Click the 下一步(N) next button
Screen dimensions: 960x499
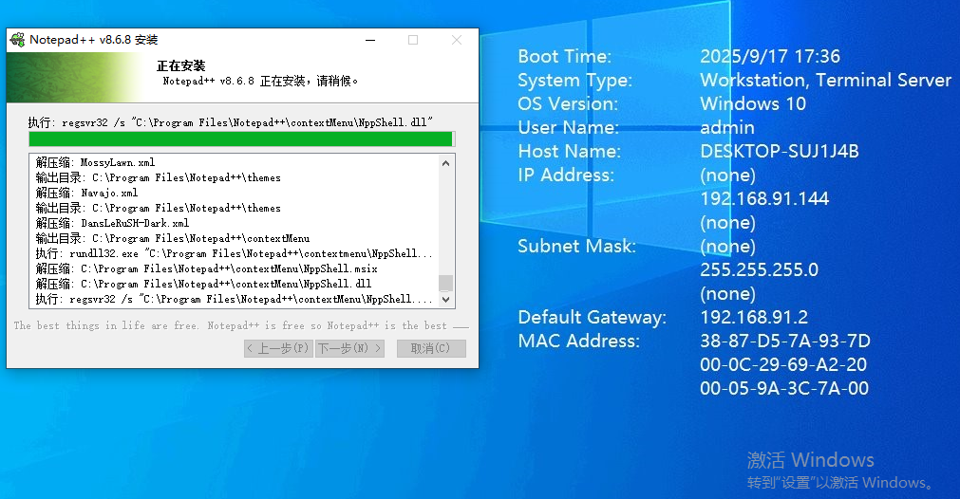[x=349, y=348]
